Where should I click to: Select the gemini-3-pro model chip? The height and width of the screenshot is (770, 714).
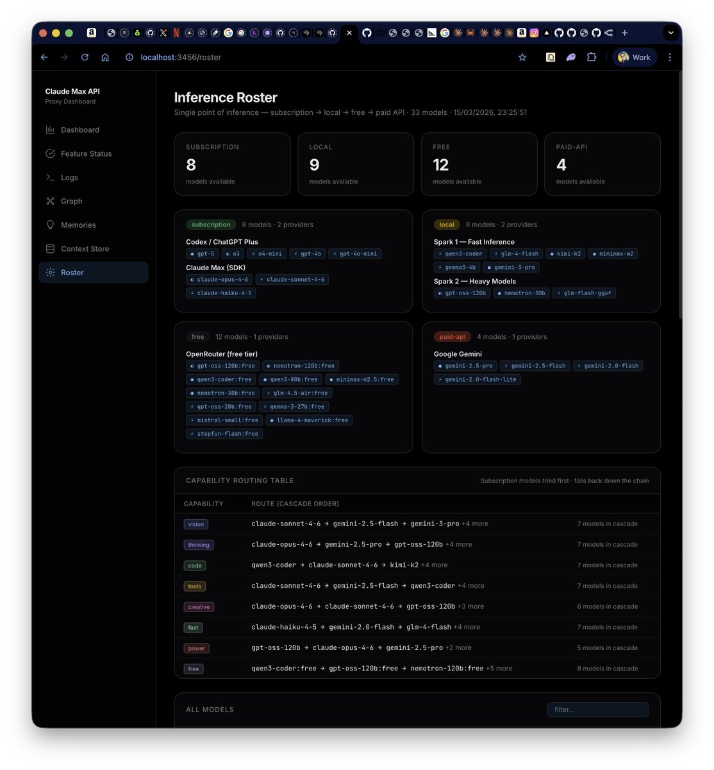[x=511, y=268]
